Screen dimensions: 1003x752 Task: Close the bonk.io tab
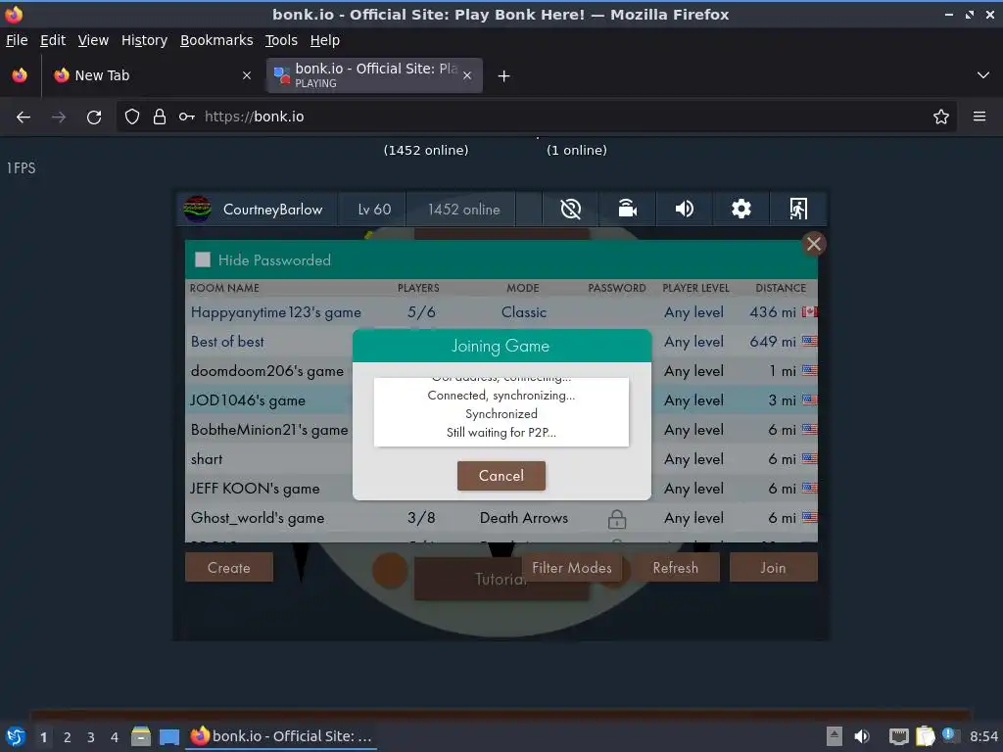467,75
